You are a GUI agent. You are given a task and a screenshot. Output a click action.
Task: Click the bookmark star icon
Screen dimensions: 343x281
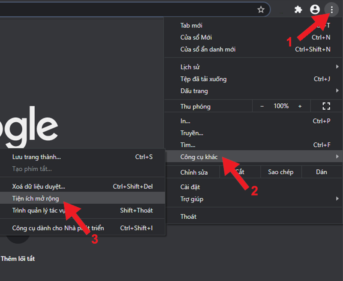261,9
